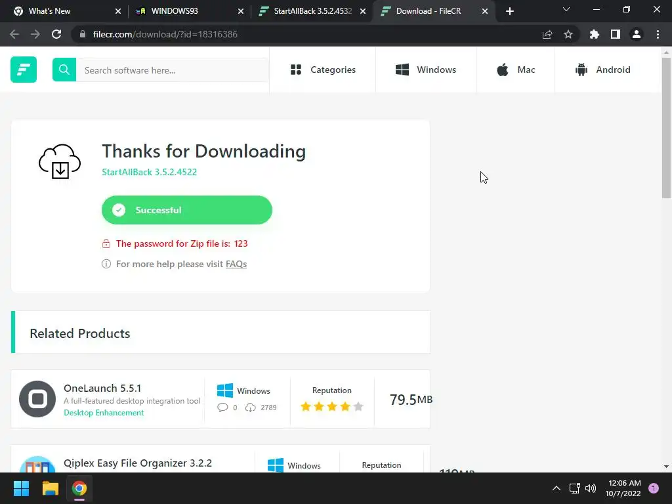
Task: Click the network icon in system tray
Action: pos(574,488)
